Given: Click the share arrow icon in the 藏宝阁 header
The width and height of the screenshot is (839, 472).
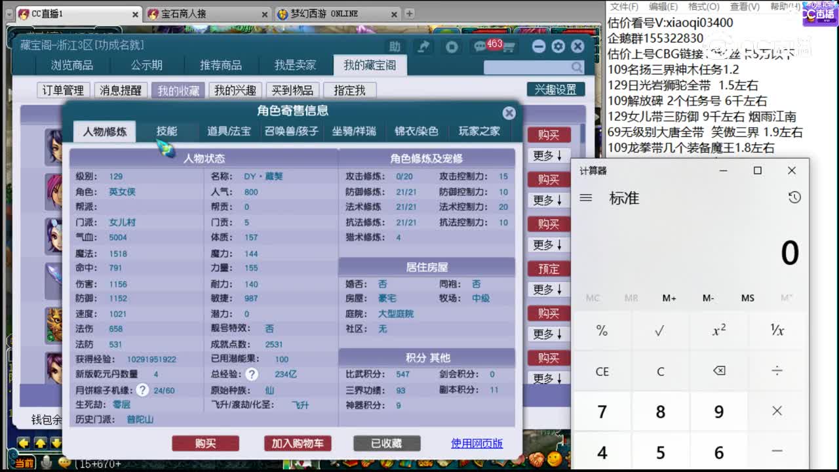Looking at the screenshot, I should click(423, 46).
